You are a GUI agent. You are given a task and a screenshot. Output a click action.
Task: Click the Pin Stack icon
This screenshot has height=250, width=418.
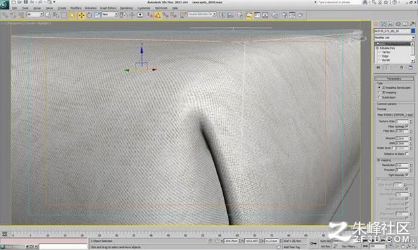click(x=378, y=68)
